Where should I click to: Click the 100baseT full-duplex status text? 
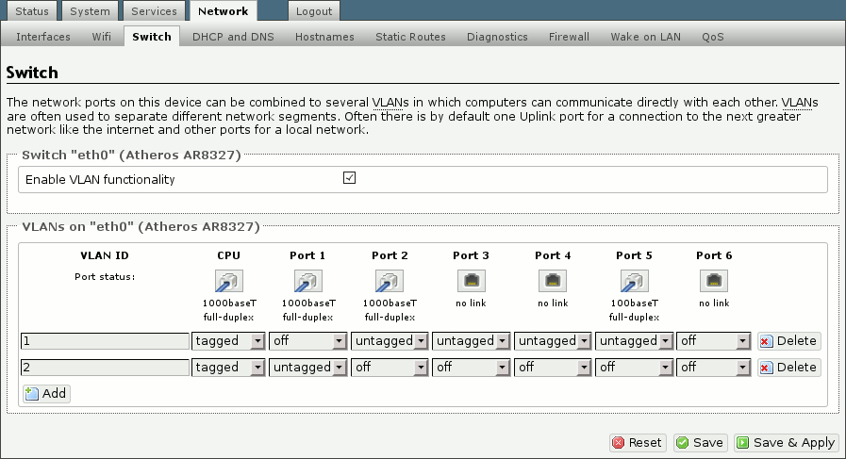[634, 310]
